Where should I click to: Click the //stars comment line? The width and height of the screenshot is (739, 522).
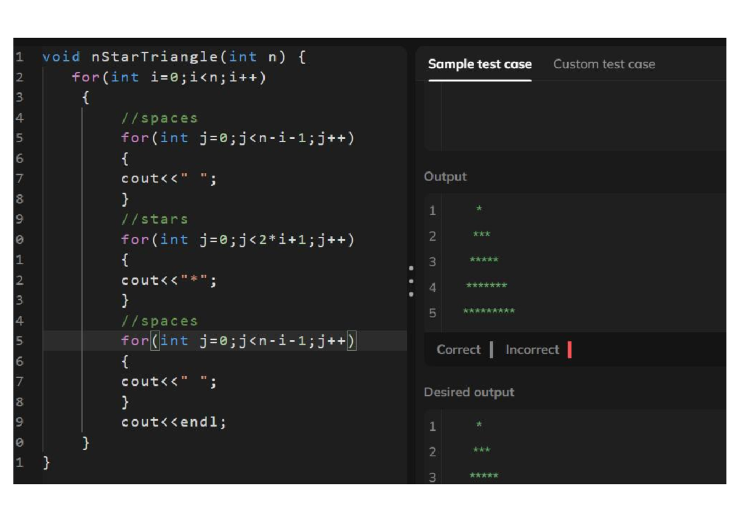(x=155, y=219)
